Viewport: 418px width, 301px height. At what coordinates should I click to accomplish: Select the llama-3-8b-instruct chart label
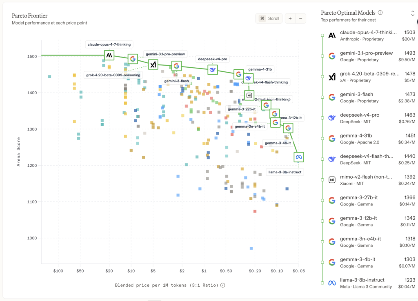(285, 172)
